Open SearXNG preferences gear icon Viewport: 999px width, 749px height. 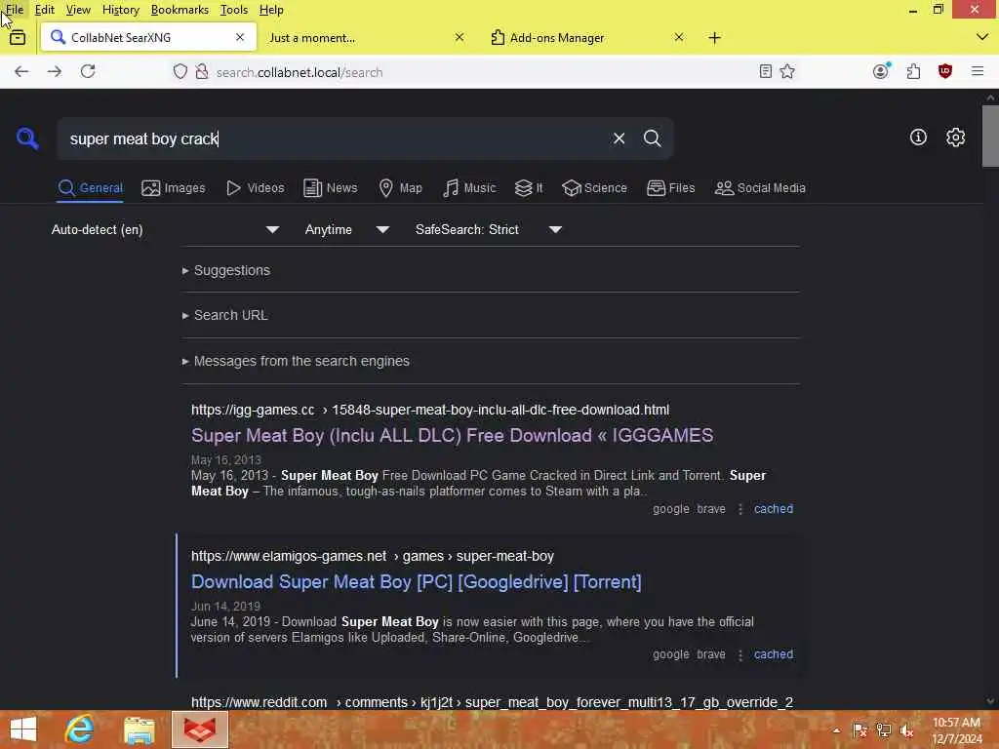955,137
